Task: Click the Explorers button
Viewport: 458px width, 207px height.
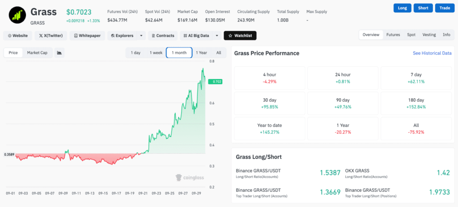Action: [122, 36]
